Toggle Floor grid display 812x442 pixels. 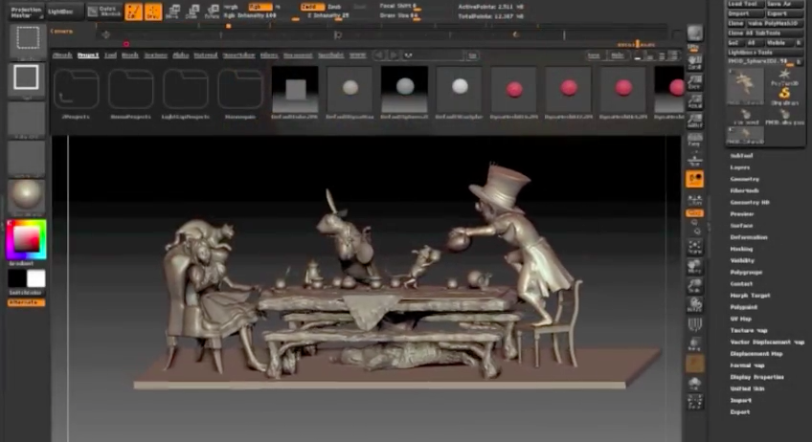pos(694,160)
